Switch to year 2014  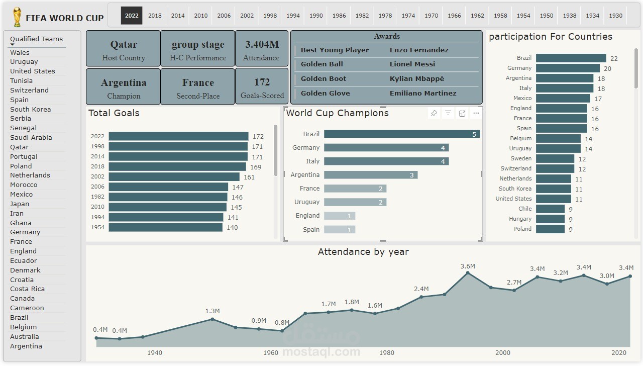point(178,16)
